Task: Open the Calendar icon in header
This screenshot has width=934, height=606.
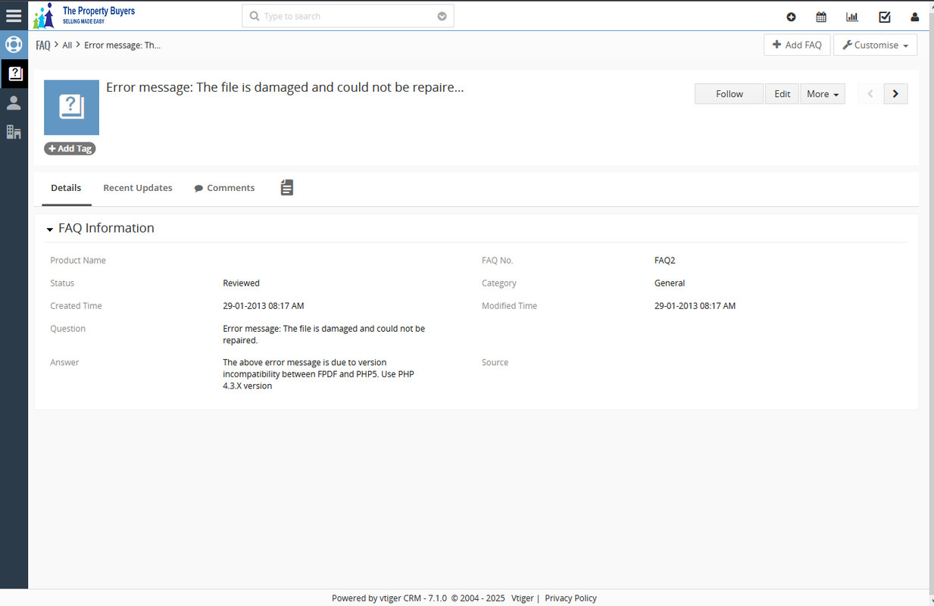Action: [x=821, y=17]
